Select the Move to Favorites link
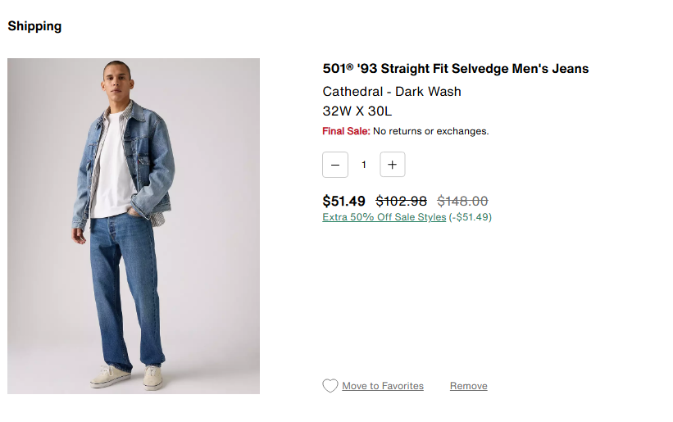The height and width of the screenshot is (422, 673). click(383, 386)
